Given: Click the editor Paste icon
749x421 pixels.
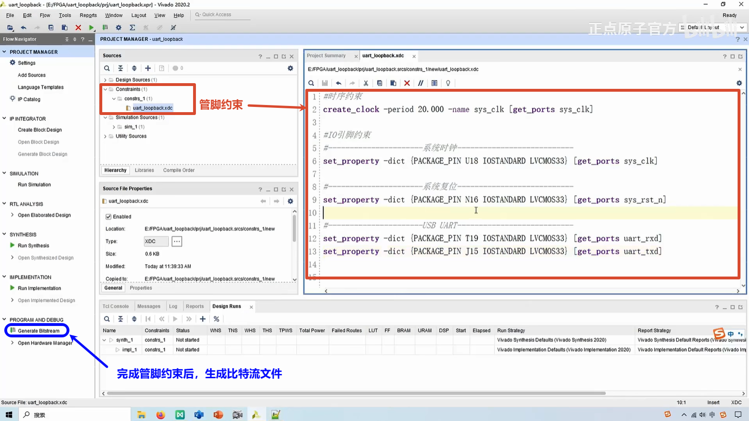Looking at the screenshot, I should pyautogui.click(x=393, y=83).
